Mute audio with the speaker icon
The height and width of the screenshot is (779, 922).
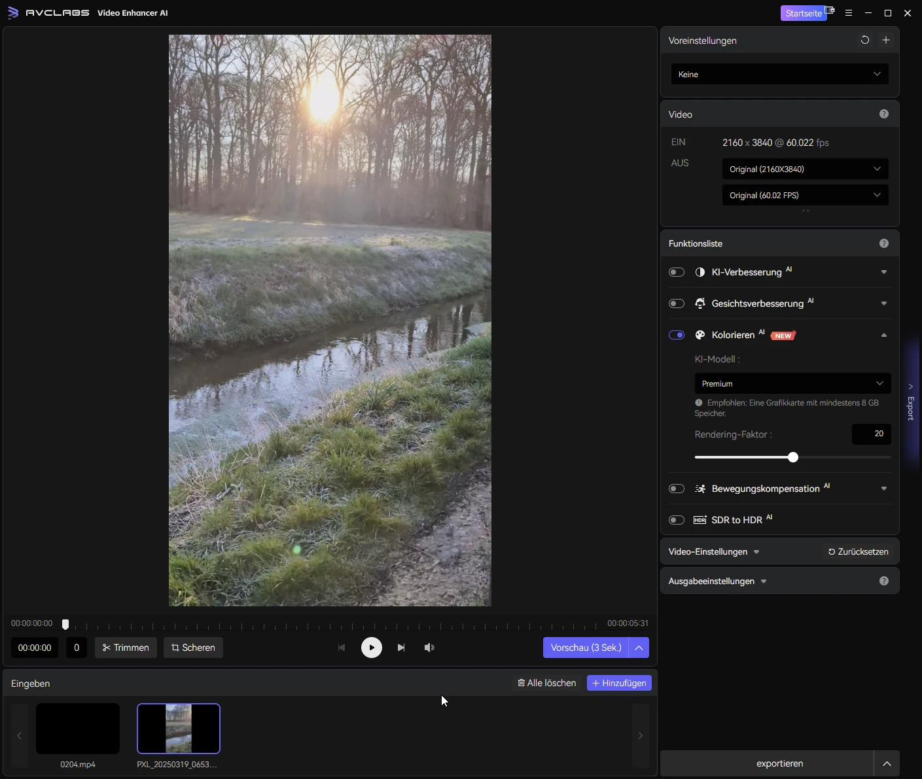pyautogui.click(x=429, y=648)
